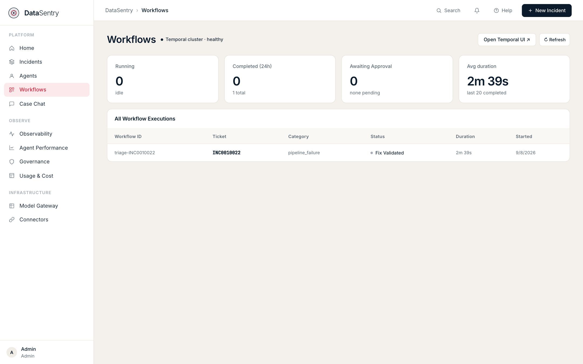Click the Incidents layers icon
Viewport: 583px width, 364px height.
pyautogui.click(x=12, y=62)
